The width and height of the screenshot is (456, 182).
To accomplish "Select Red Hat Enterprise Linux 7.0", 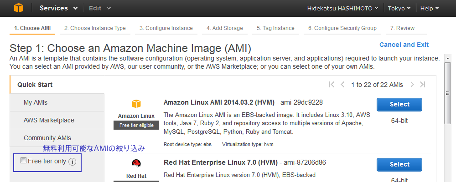I will [x=399, y=165].
